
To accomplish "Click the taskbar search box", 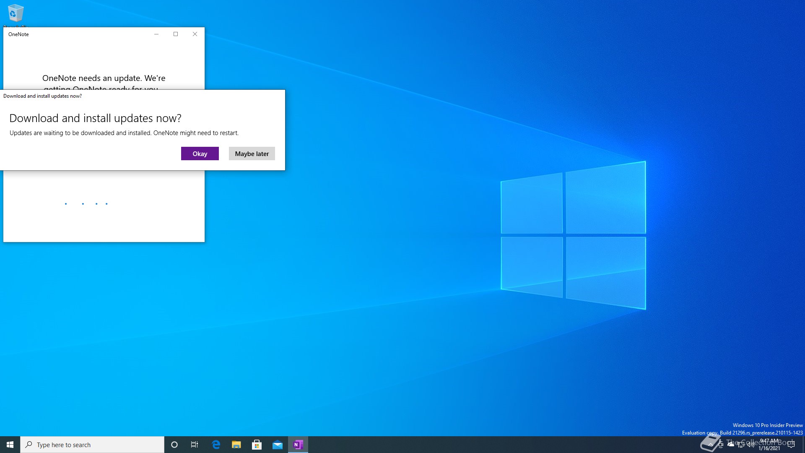I will coord(92,445).
